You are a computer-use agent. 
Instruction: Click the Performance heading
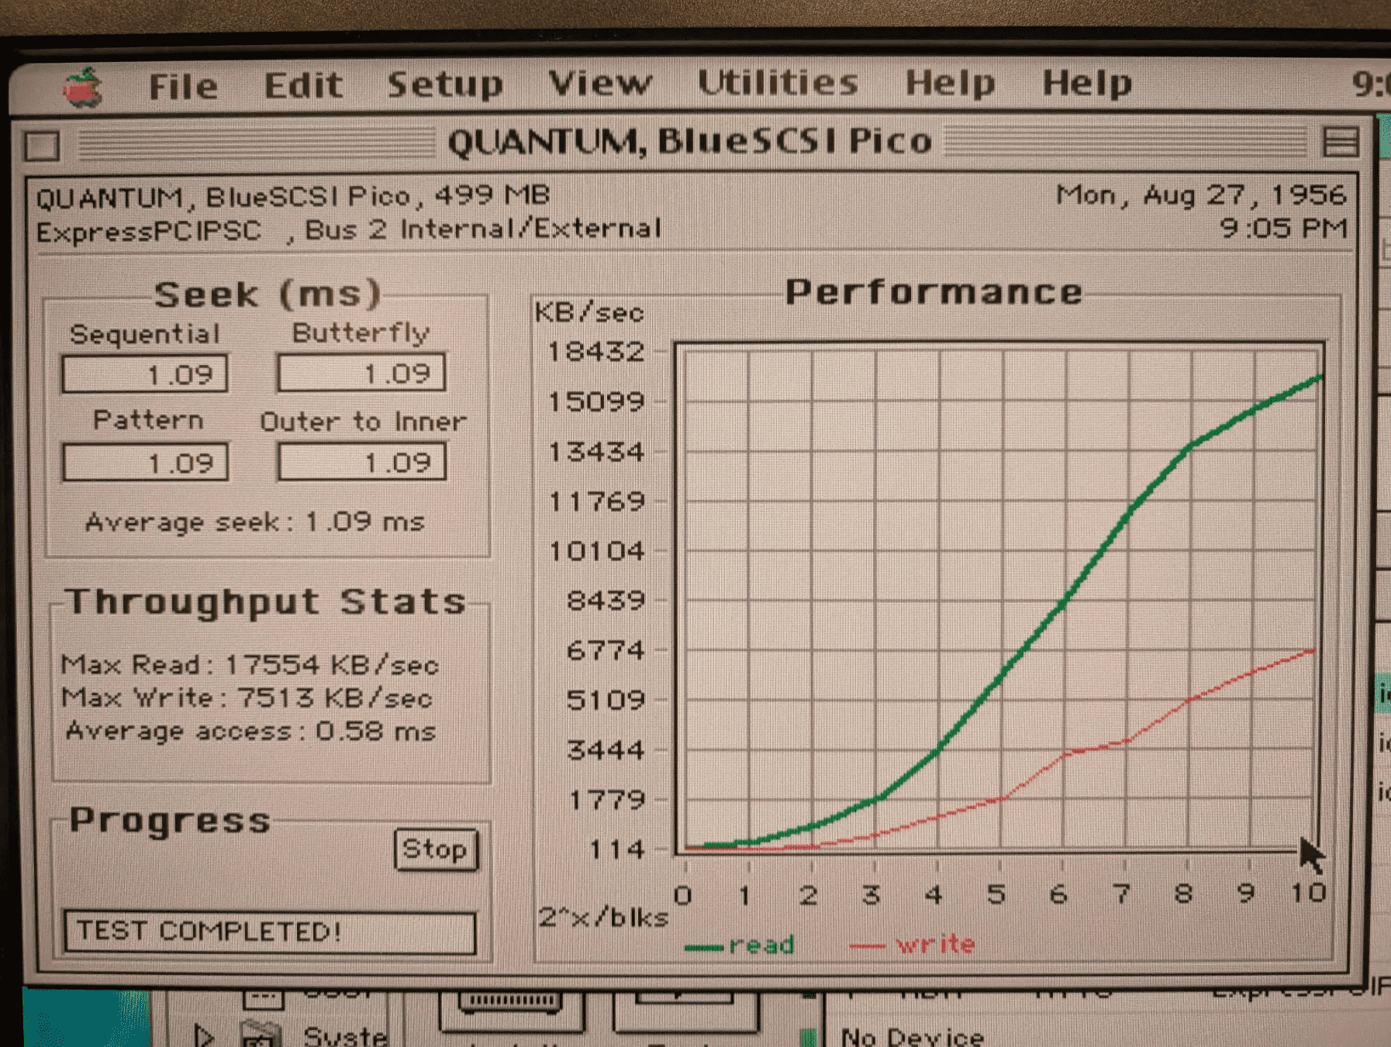(934, 292)
